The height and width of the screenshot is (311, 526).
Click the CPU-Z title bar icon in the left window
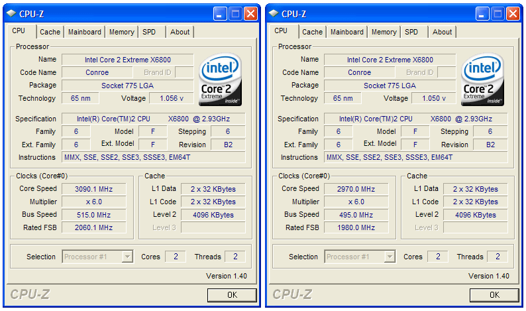pyautogui.click(x=11, y=13)
